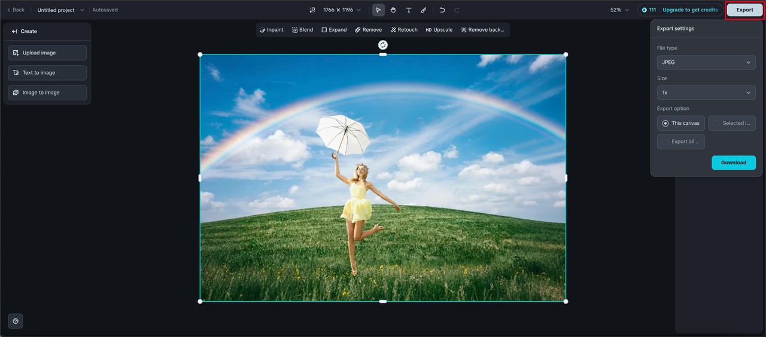766x337 pixels.
Task: Click the Download button
Action: (734, 163)
